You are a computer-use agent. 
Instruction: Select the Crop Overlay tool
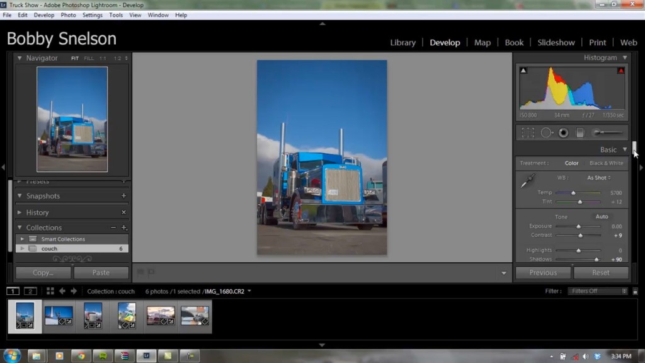pyautogui.click(x=528, y=133)
